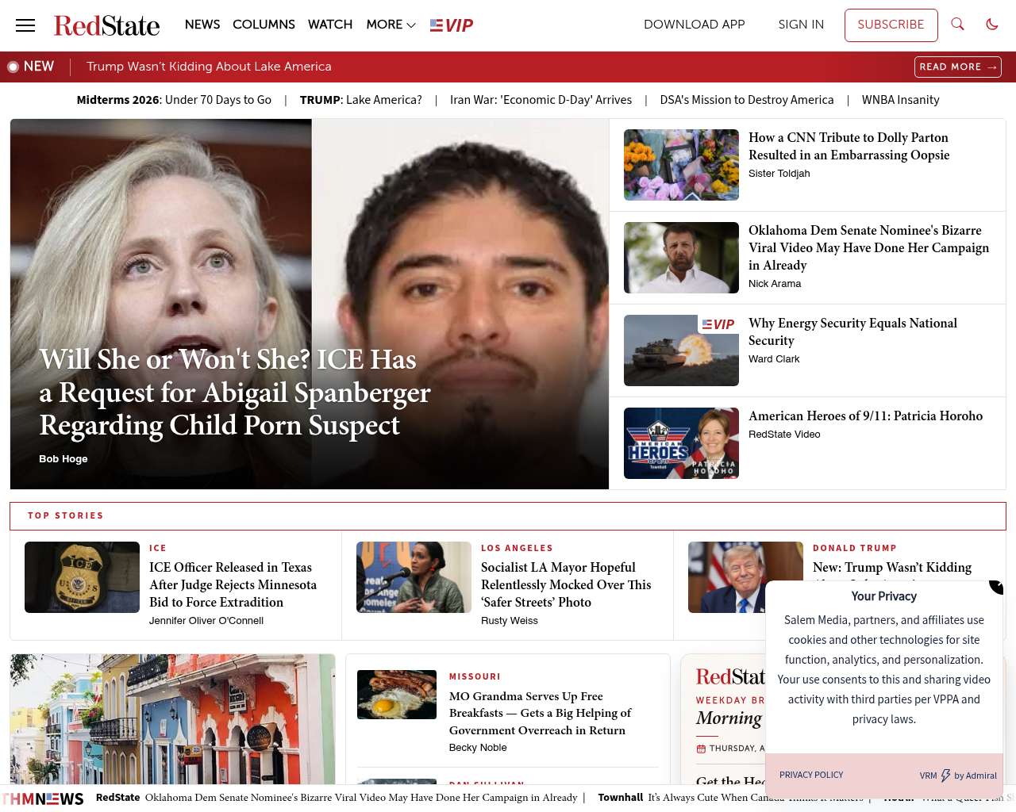The image size is (1016, 812).
Task: Click the 'Your Privacy' popup heading
Action: point(884,596)
